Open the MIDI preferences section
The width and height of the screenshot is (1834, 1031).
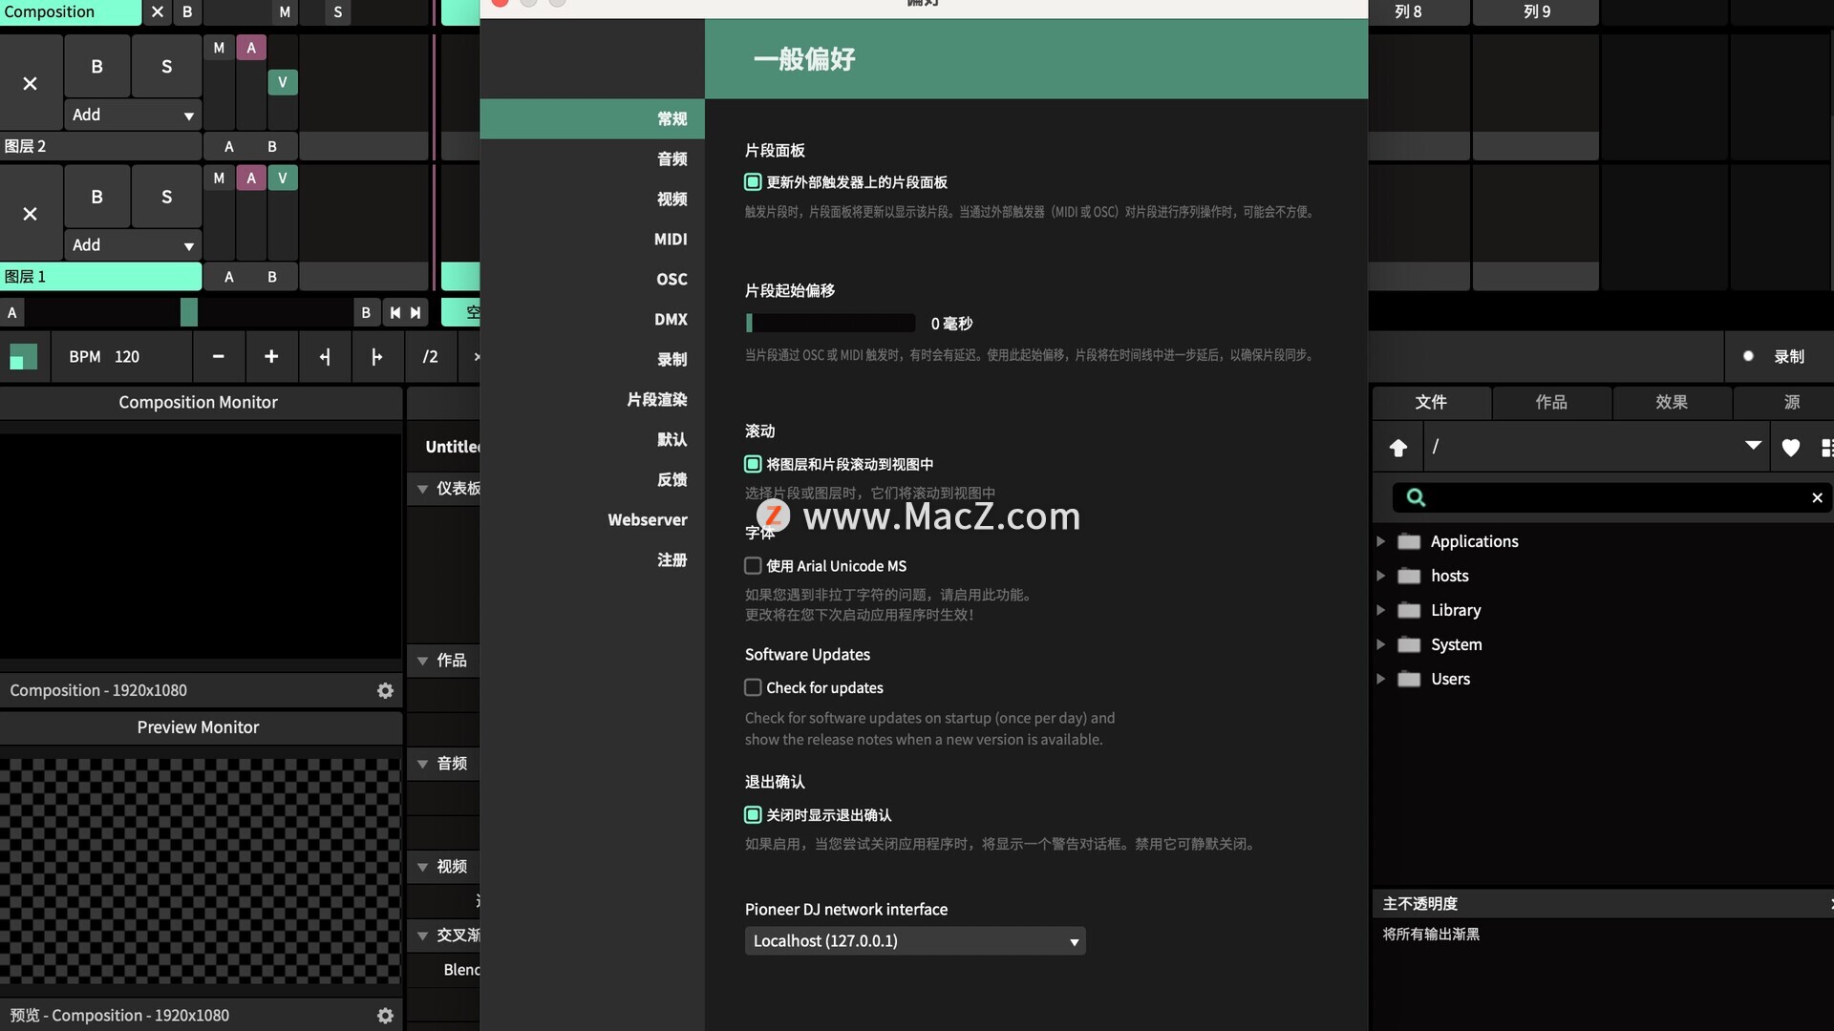(x=670, y=239)
